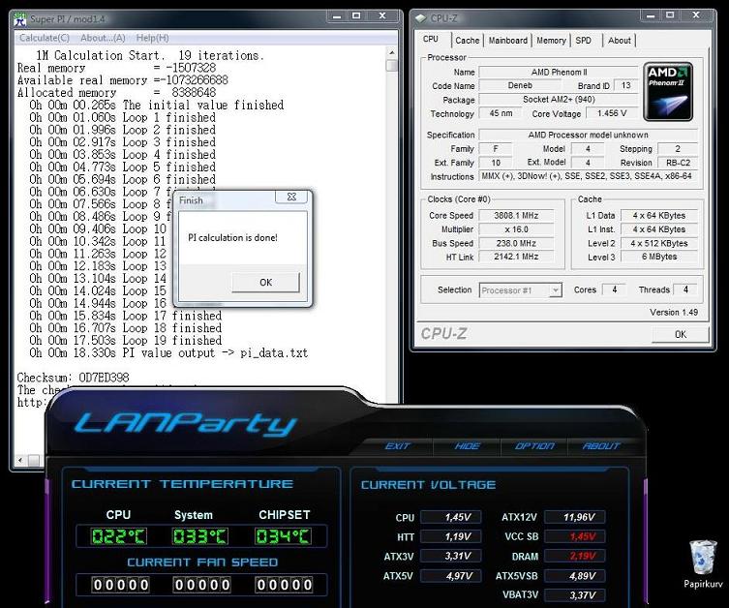Click the Multiplier x 16.0 field
This screenshot has height=608, width=729.
(516, 229)
